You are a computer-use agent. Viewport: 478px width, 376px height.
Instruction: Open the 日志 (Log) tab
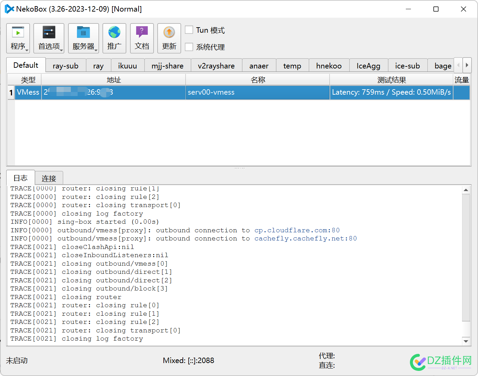(x=20, y=178)
